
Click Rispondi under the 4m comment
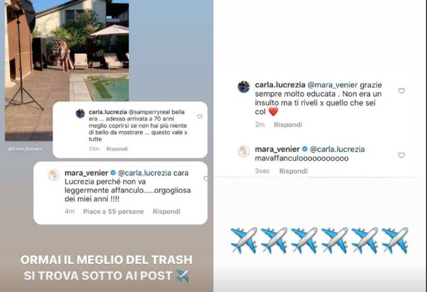tap(166, 211)
